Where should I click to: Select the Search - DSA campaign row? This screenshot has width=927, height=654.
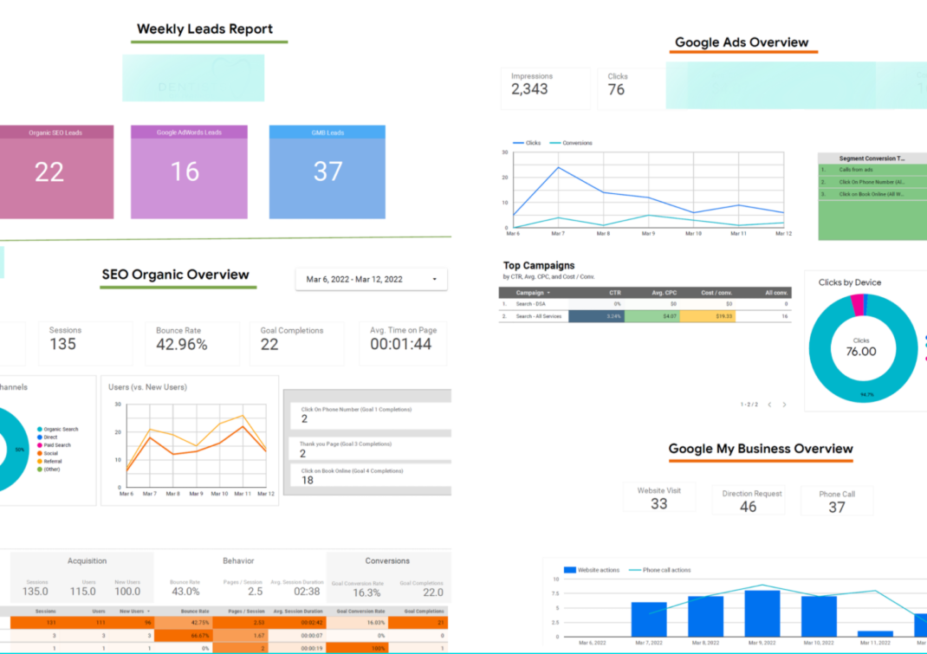[645, 304]
